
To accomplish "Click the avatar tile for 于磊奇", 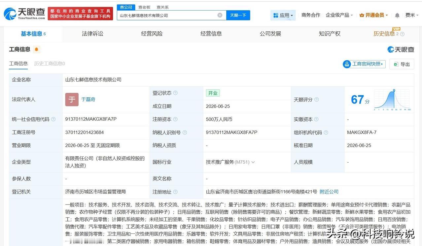I will click(x=72, y=100).
